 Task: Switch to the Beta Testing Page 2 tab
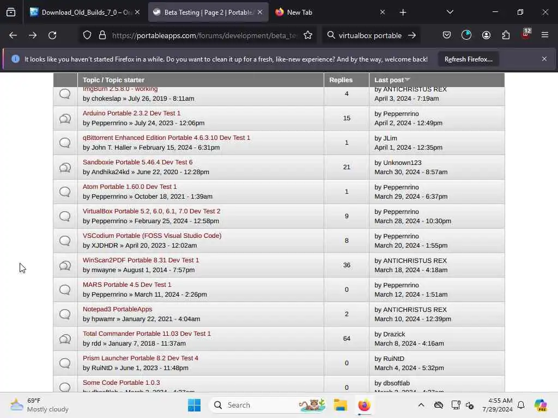208,12
